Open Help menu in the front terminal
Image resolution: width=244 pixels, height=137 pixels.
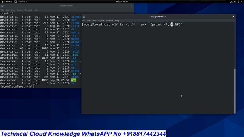(117, 21)
